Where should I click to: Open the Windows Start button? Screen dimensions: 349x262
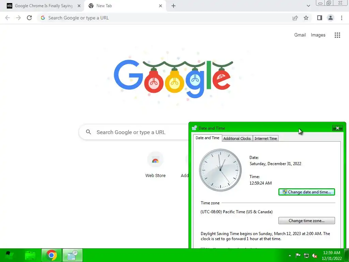[x=9, y=255]
